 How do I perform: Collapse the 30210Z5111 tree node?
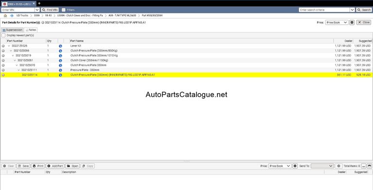click(19, 70)
